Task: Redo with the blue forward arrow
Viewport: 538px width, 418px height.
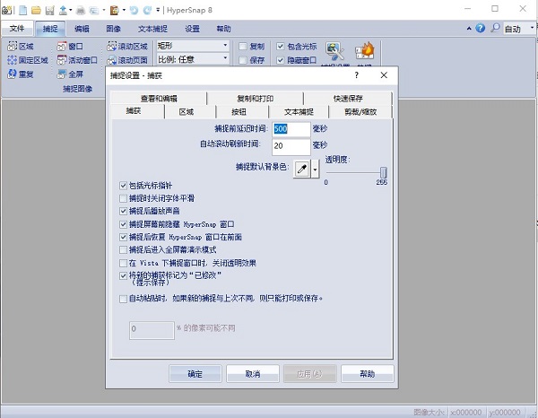Action: pyautogui.click(x=147, y=10)
